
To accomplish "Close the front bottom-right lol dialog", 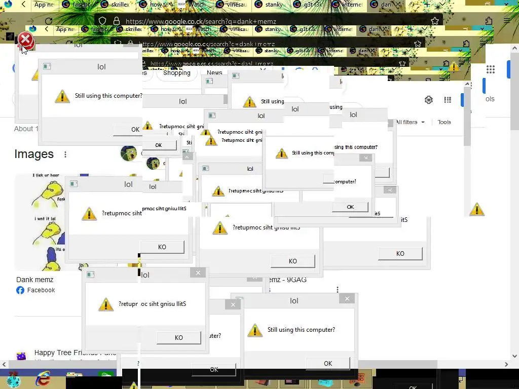I will tap(347, 299).
